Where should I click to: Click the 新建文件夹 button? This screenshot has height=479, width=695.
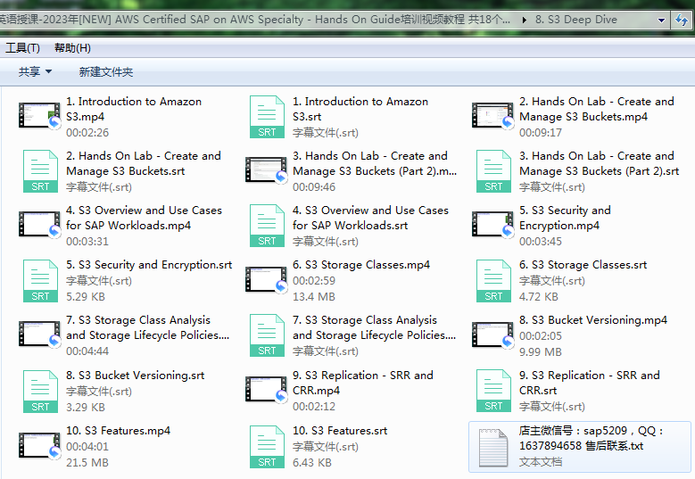point(106,71)
